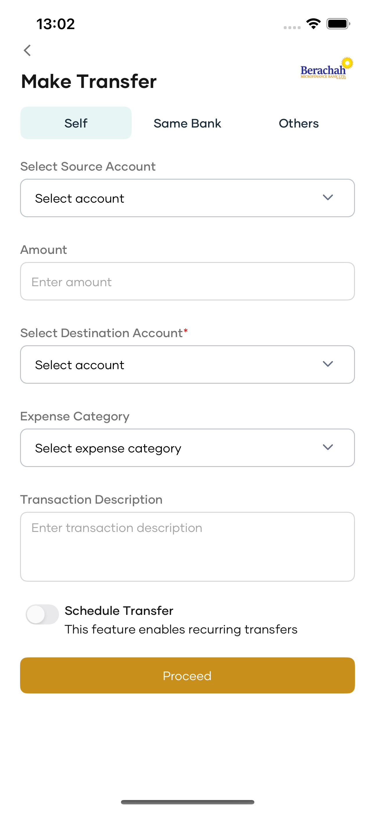Switch to the Others tab

point(299,123)
